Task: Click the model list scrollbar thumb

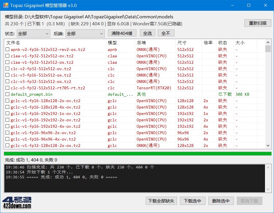Action: [x=268, y=49]
